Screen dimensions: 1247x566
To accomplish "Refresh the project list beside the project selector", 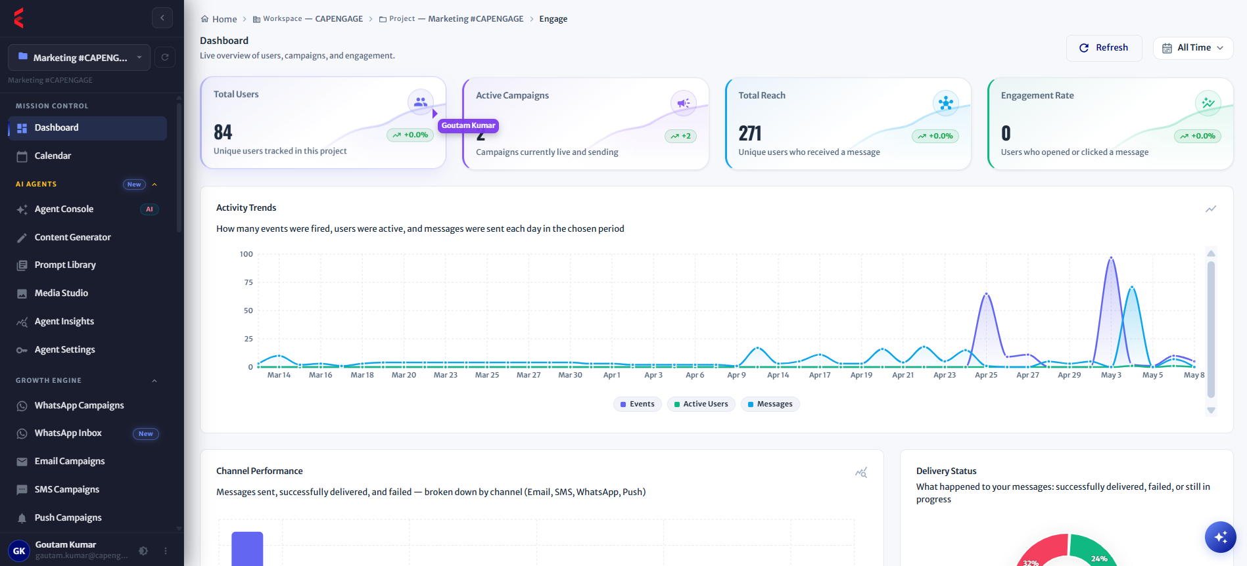I will coord(165,57).
